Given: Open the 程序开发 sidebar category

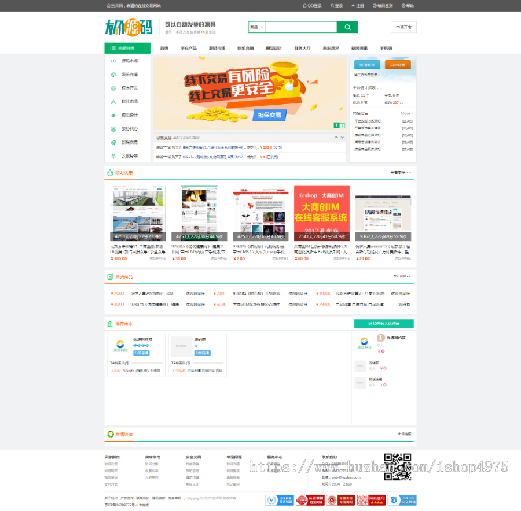Looking at the screenshot, I should click(x=129, y=88).
